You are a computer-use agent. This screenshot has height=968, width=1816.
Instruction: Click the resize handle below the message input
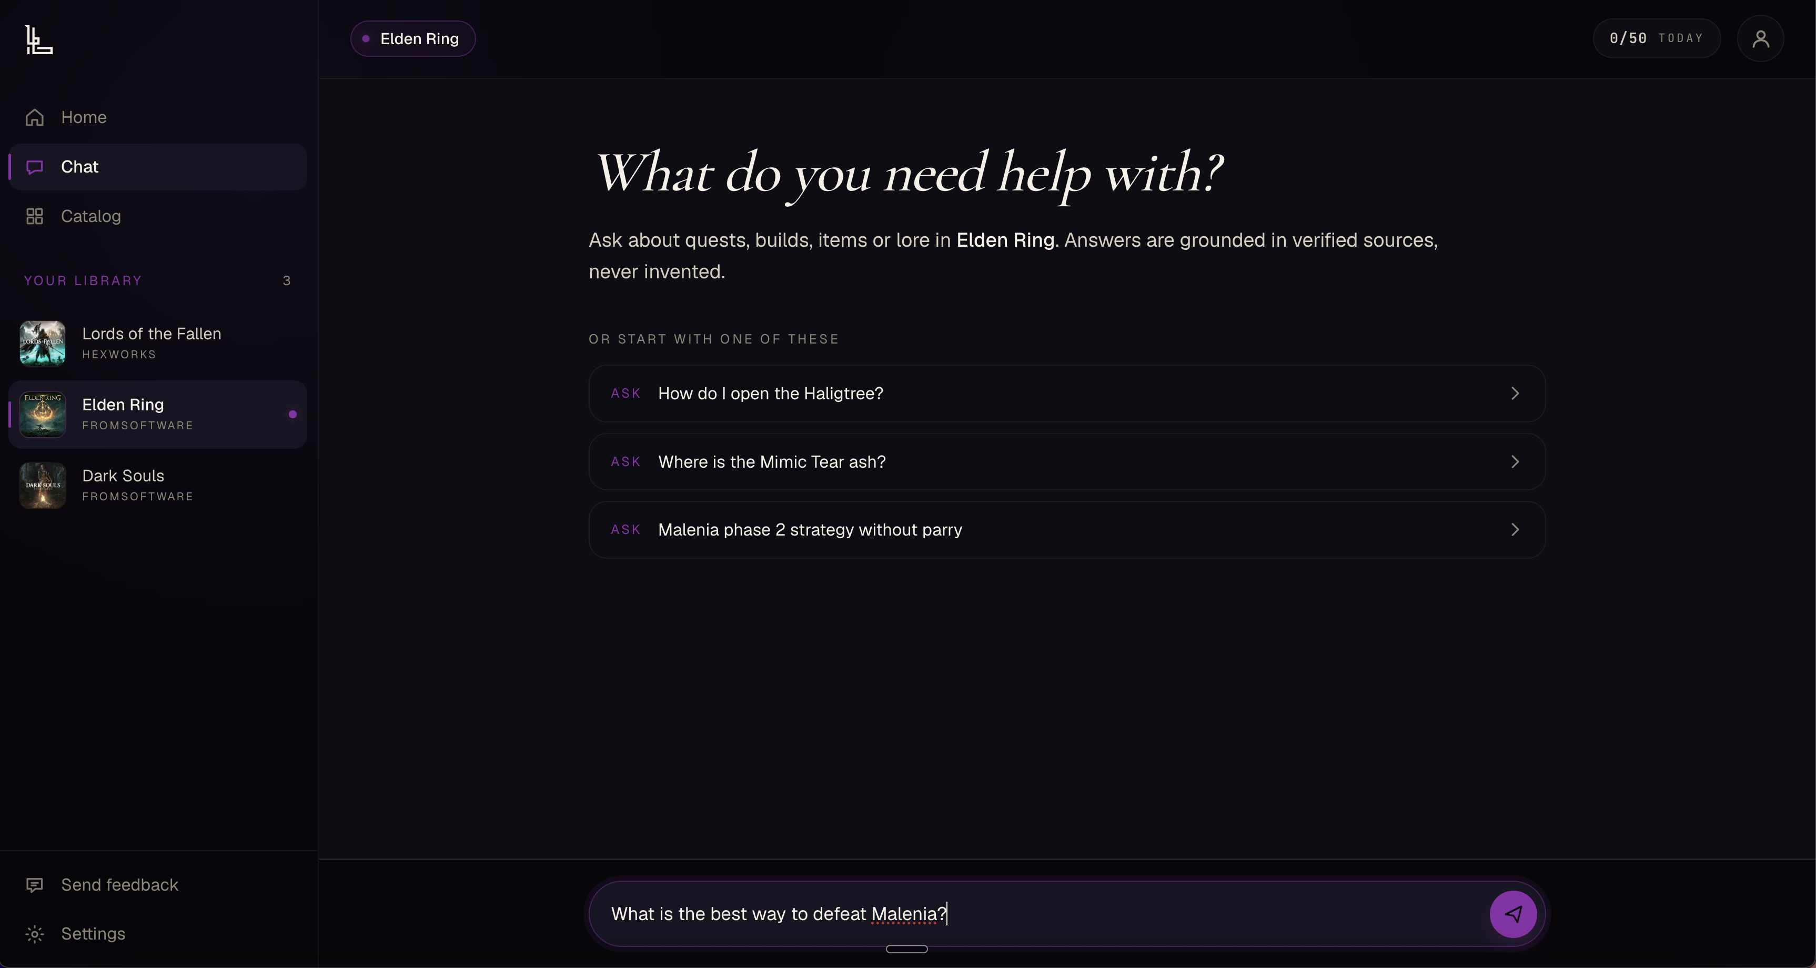tap(906, 949)
